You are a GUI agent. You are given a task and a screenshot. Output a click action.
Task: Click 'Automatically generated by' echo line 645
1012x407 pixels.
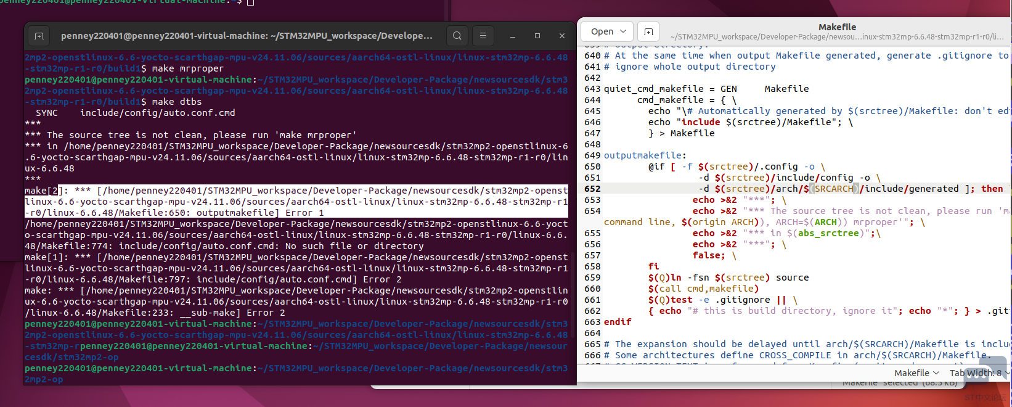pos(829,111)
